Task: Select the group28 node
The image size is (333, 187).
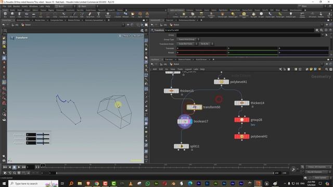Action: (241, 120)
